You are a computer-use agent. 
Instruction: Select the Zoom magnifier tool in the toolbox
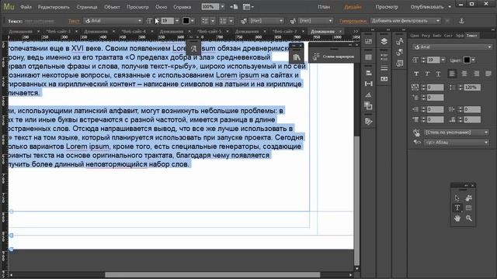pos(469,219)
